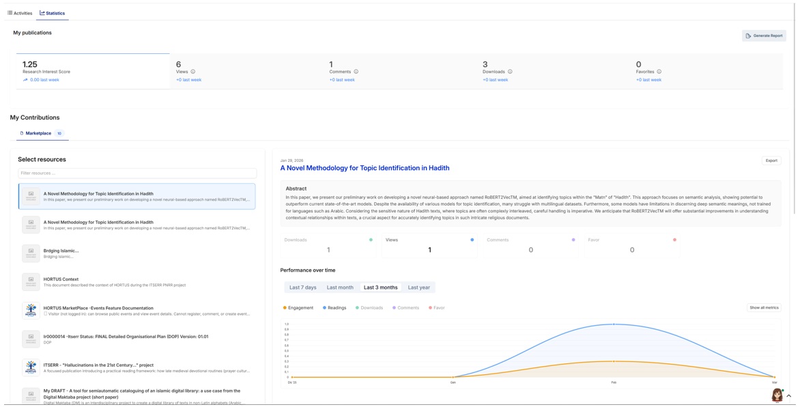Screen dimensions: 804x407
Task: Select the Comments metric card showing 0
Action: (530, 245)
